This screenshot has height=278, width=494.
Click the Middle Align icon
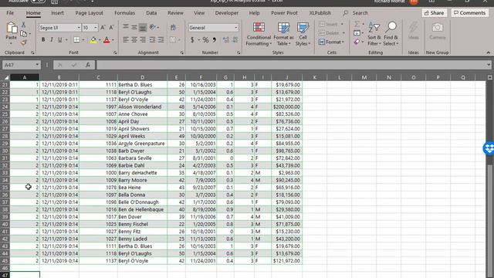coord(134,28)
